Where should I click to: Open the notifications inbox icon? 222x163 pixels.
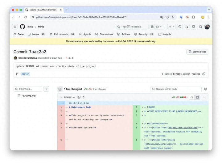(x=200, y=27)
